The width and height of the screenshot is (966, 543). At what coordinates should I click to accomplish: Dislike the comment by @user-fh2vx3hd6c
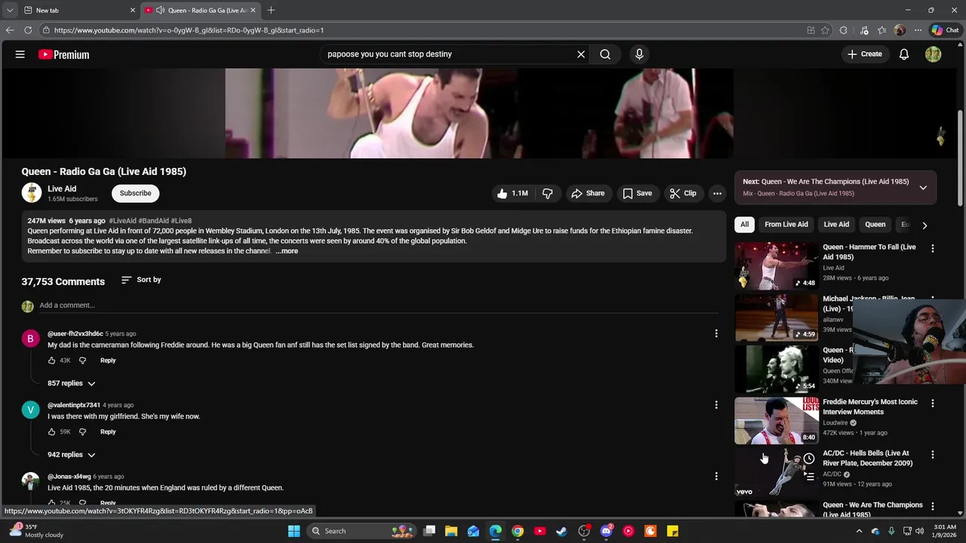(83, 360)
